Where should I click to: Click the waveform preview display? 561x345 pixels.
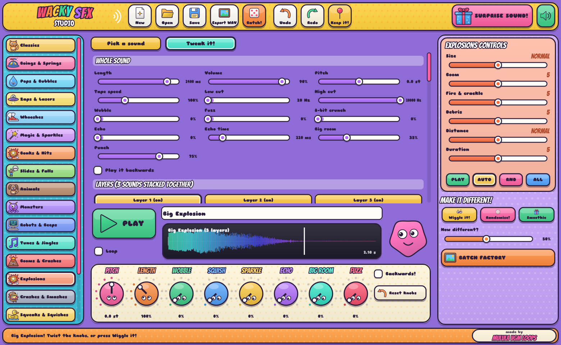point(272,241)
